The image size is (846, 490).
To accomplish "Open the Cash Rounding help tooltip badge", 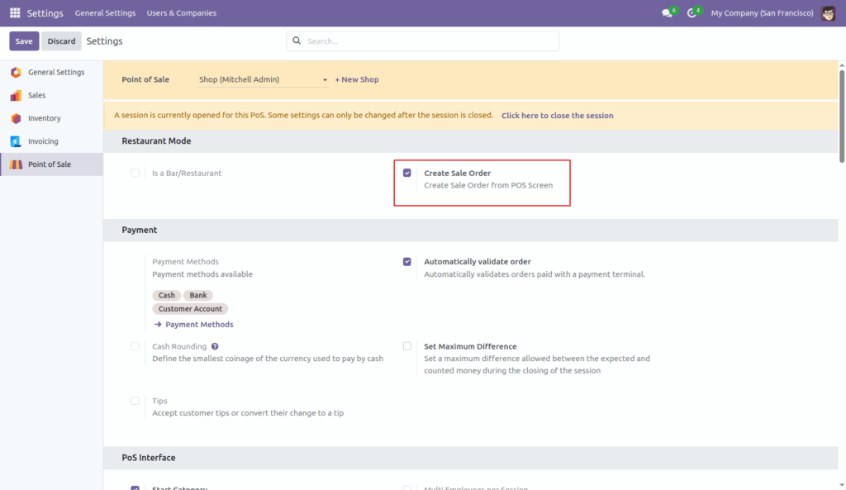I will coord(214,346).
